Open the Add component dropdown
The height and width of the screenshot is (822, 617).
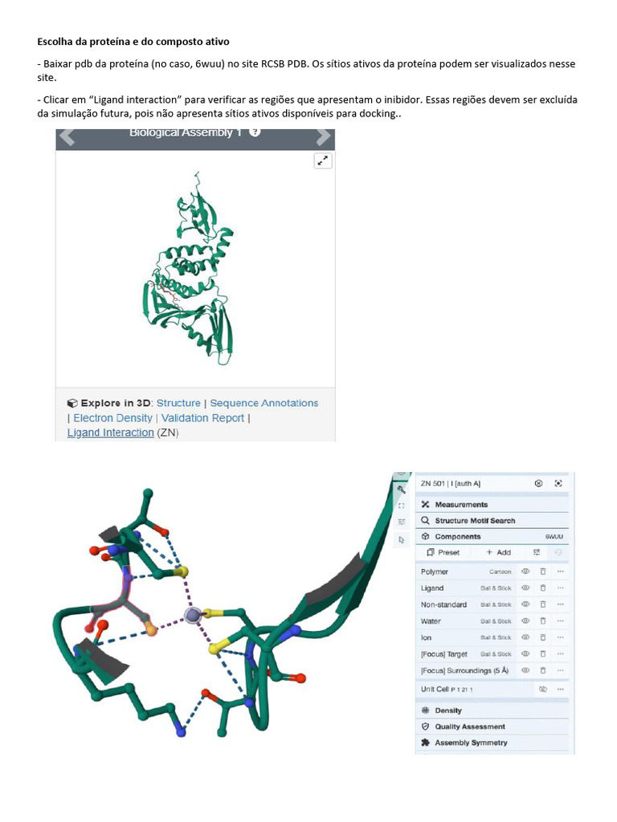click(x=498, y=552)
